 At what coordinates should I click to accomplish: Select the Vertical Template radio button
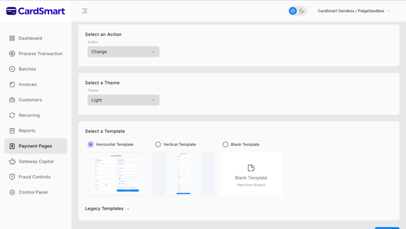pos(158,144)
